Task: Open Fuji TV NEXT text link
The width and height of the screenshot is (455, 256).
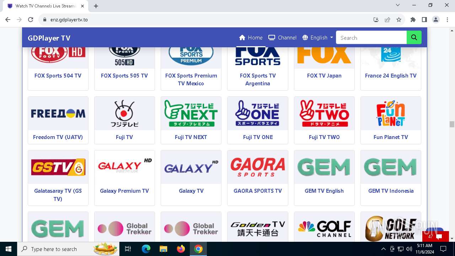Action: pyautogui.click(x=191, y=137)
